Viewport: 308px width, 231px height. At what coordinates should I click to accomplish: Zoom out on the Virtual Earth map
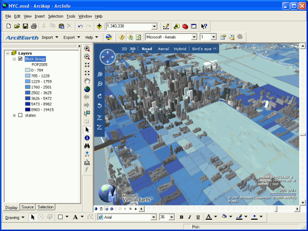point(100,84)
